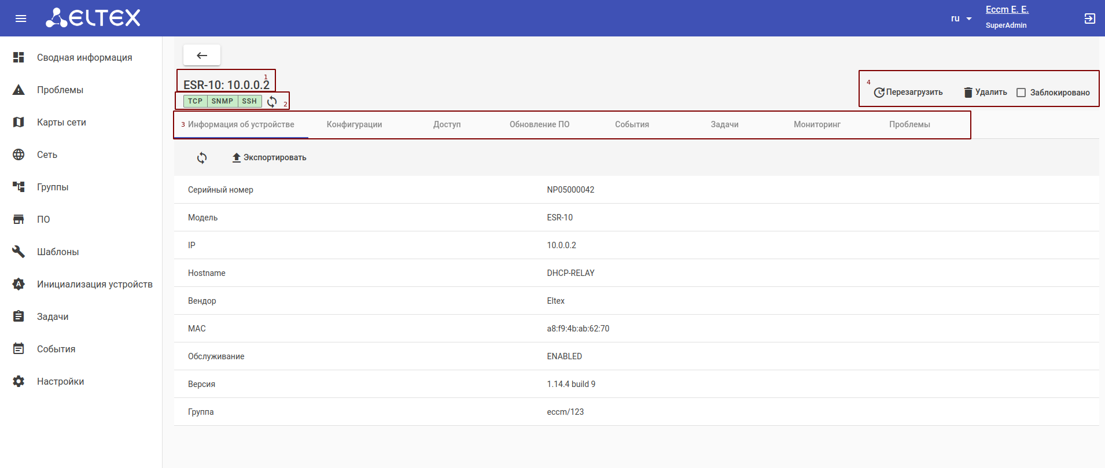Select serial number NP05000042

tap(570, 190)
